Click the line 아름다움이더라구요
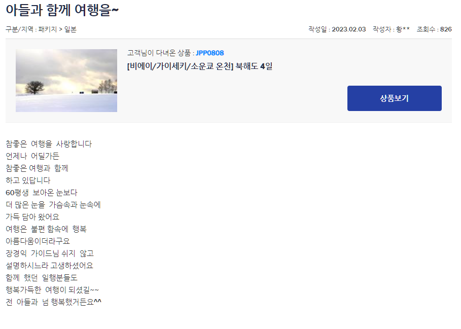 coord(38,241)
